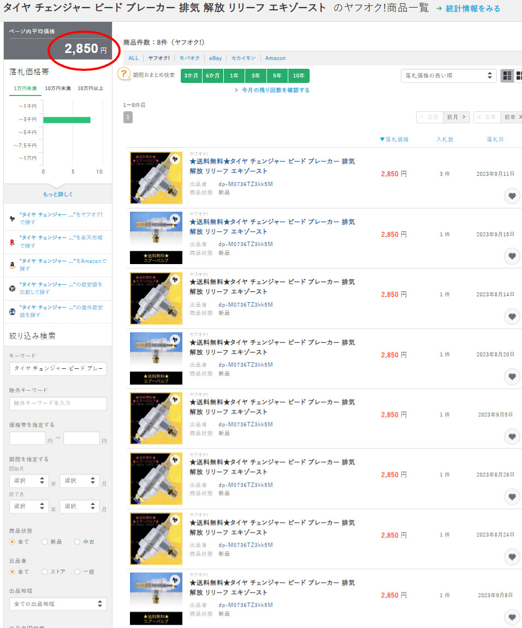Select 10万円未満 price range tab
Viewport: 522px width, 628px height.
[x=58, y=88]
